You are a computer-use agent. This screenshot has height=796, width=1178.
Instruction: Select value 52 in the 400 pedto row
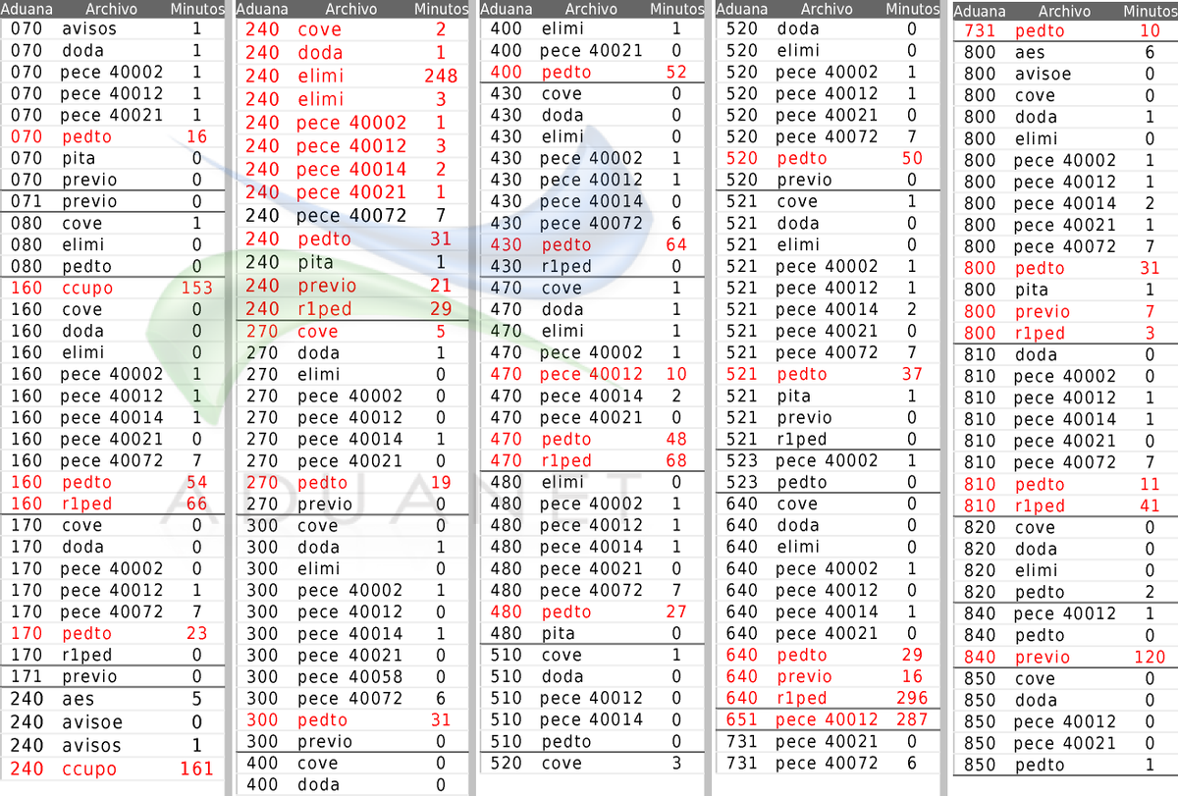(x=676, y=72)
